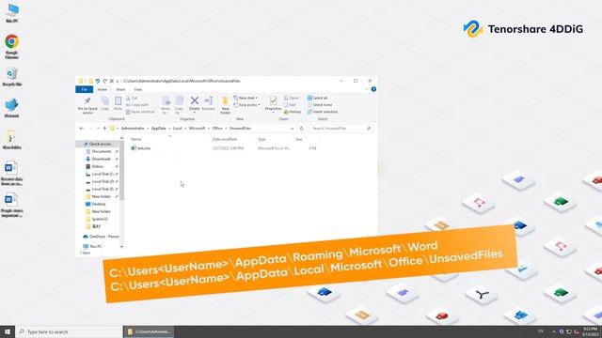Click Cut in the Clipboard group
The height and width of the screenshot is (338, 602).
(132, 98)
